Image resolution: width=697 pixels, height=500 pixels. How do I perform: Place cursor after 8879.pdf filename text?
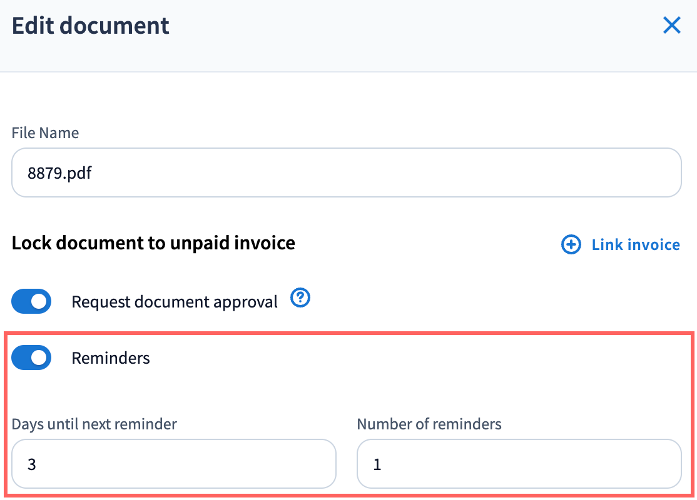pyautogui.click(x=93, y=173)
